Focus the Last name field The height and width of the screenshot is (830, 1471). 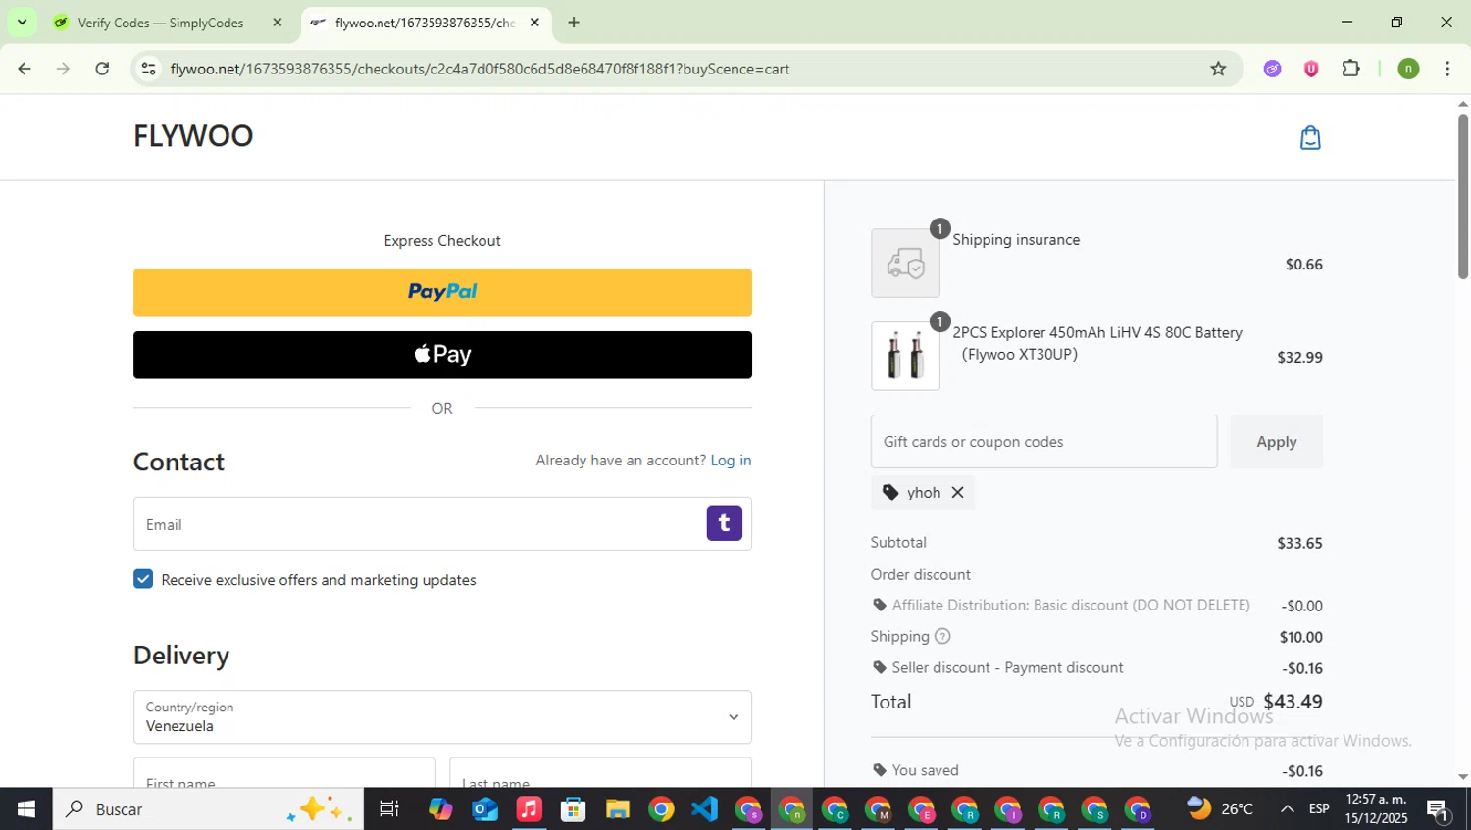coord(600,772)
